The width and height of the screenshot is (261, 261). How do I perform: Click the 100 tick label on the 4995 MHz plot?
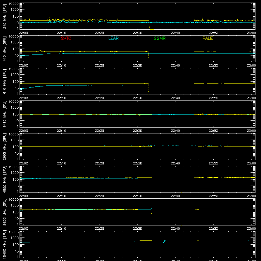tap(16, 179)
